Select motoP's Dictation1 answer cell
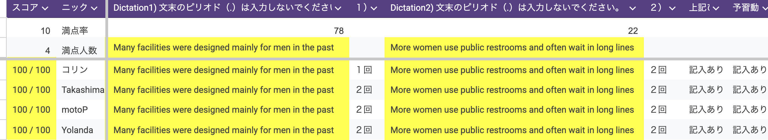768x140 pixels. coord(224,110)
